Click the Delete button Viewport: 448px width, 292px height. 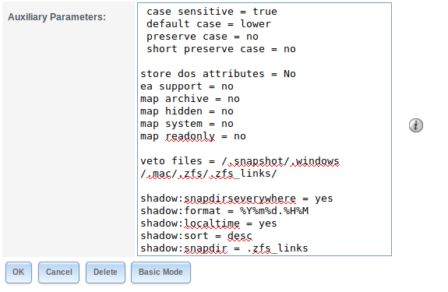(x=105, y=273)
